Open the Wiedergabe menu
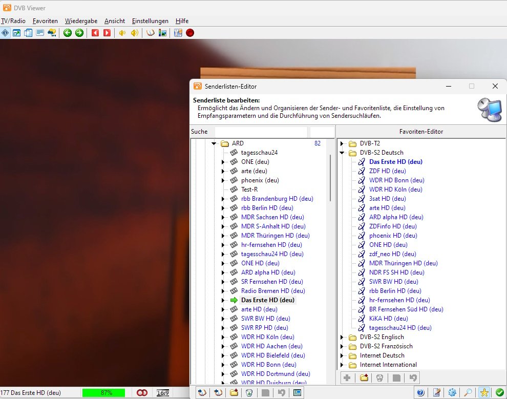The image size is (507, 399). [81, 21]
